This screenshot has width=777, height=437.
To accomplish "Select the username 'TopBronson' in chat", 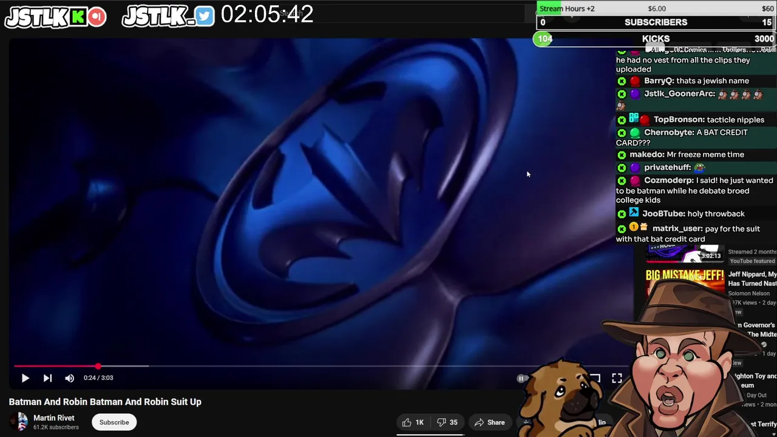I will 679,120.
